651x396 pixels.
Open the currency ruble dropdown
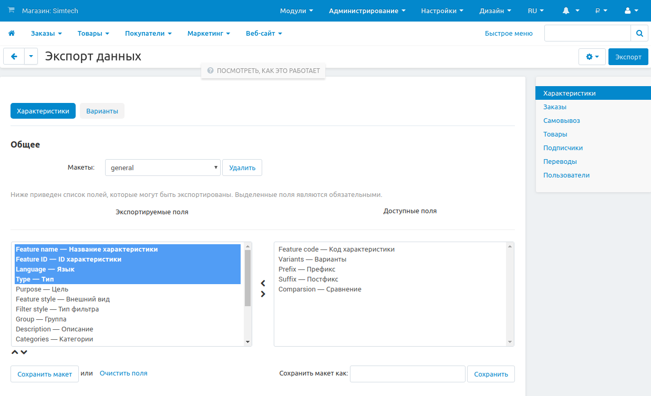[x=601, y=11]
